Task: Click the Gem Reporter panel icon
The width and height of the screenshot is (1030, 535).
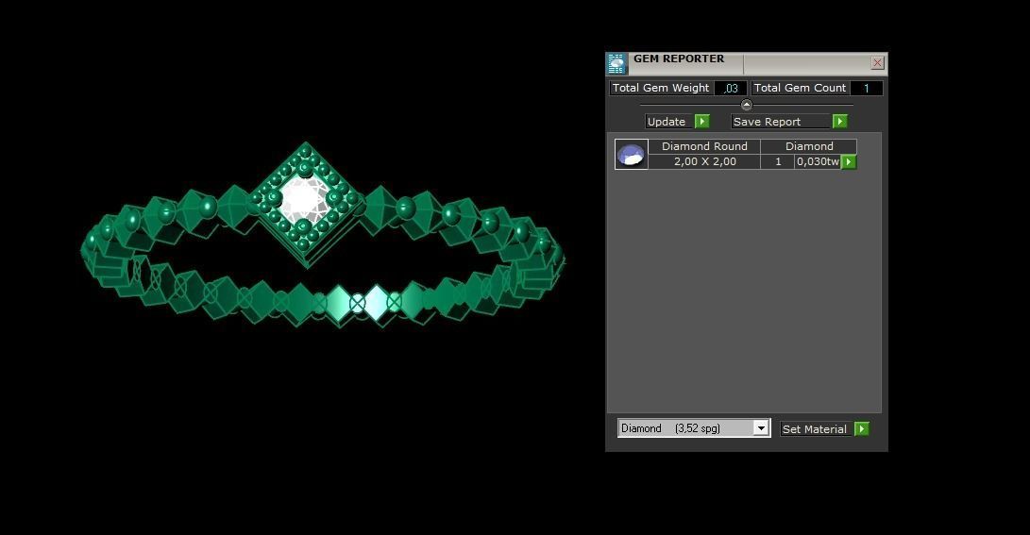Action: click(616, 63)
